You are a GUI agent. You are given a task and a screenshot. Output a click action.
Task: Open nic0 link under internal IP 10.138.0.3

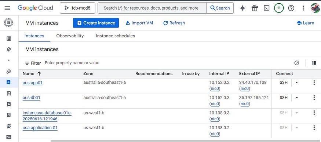tap(215, 119)
